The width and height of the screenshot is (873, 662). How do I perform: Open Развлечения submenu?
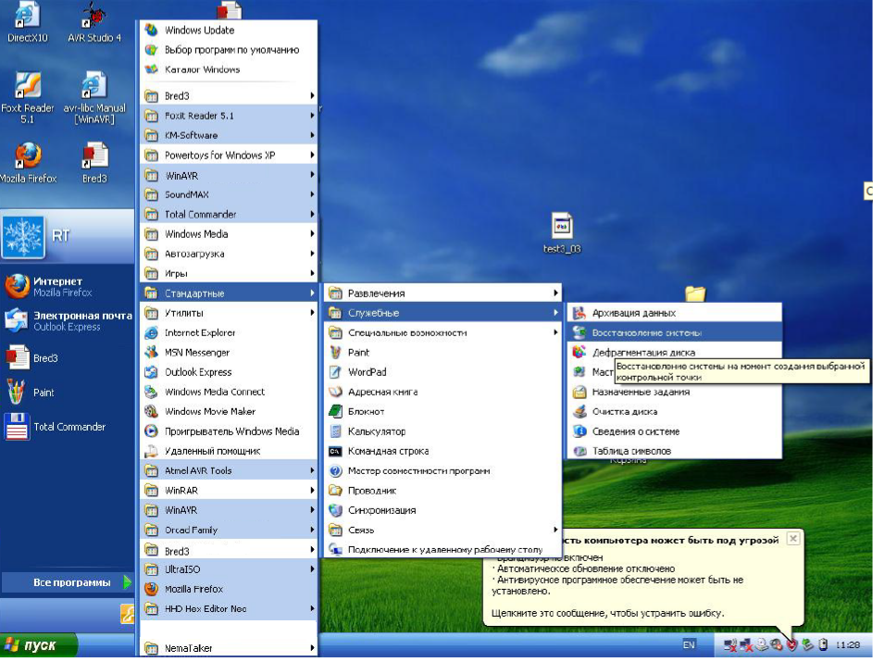point(443,293)
